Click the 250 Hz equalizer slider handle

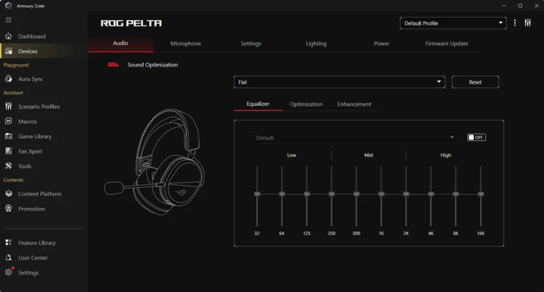pyautogui.click(x=332, y=193)
